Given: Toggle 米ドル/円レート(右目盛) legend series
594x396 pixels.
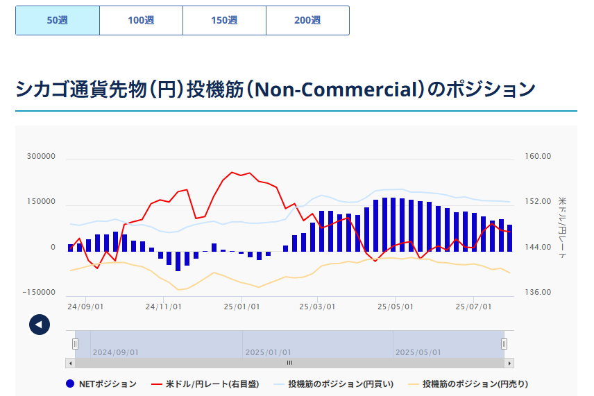Looking at the screenshot, I should point(205,384).
